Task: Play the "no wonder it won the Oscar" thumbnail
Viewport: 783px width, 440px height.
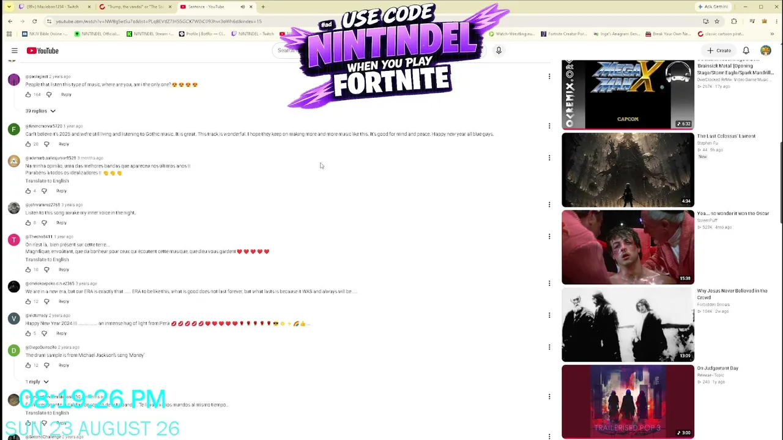Action: (628, 248)
